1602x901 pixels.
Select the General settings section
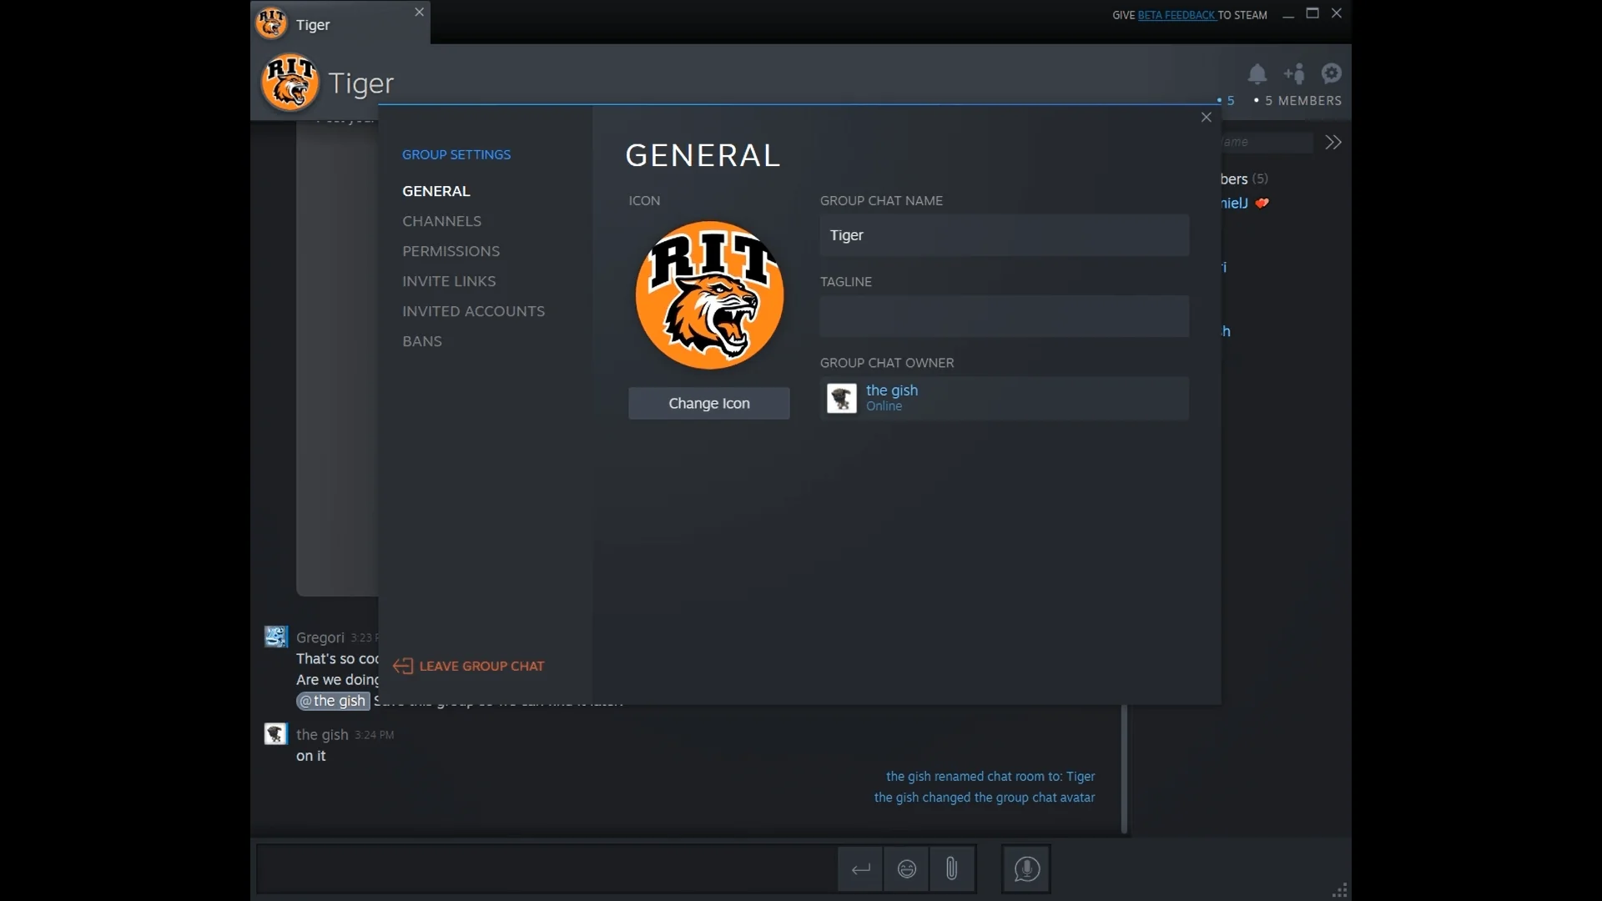[x=436, y=191]
